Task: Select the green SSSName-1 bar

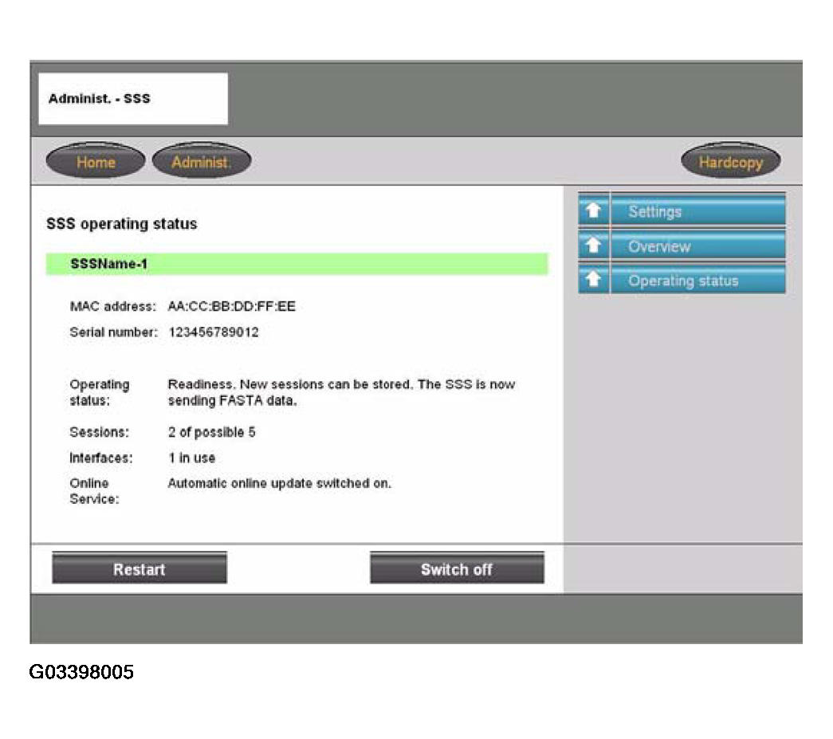Action: click(x=297, y=264)
